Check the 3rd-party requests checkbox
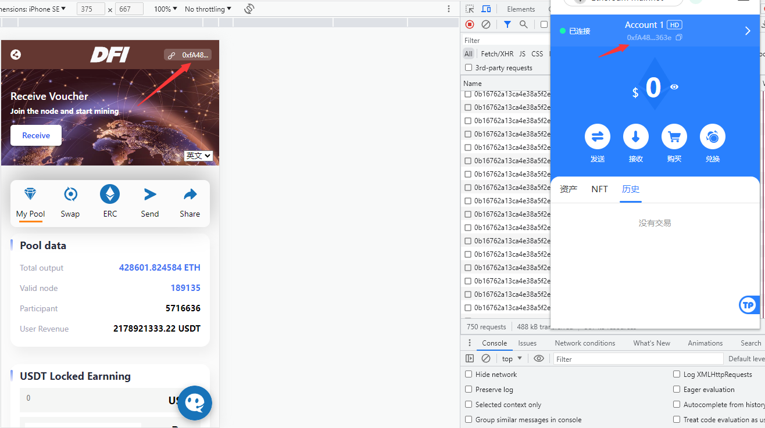This screenshot has width=765, height=428. [x=469, y=67]
